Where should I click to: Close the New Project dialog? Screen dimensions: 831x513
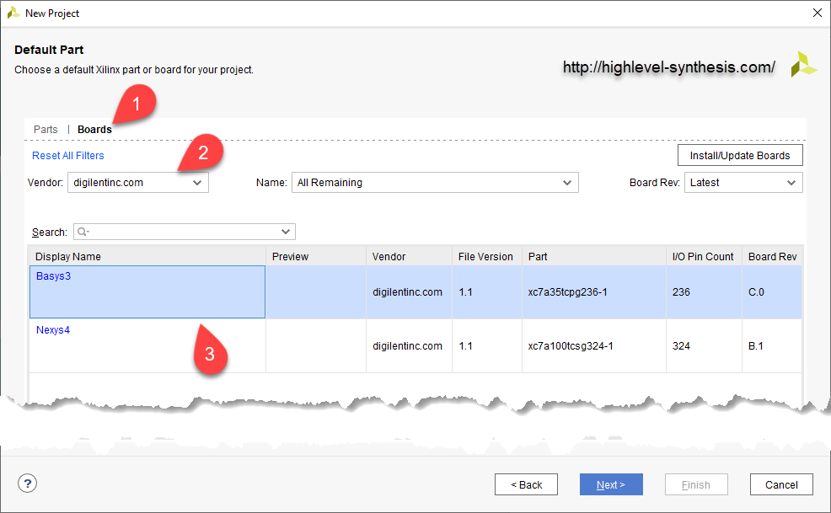817,13
